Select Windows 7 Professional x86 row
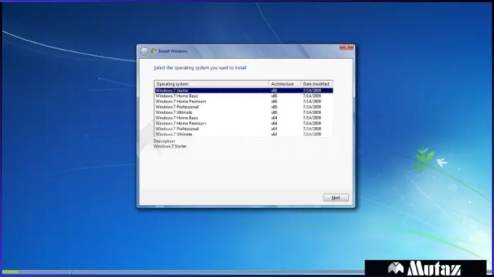Image resolution: width=494 pixels, height=277 pixels. (x=243, y=107)
